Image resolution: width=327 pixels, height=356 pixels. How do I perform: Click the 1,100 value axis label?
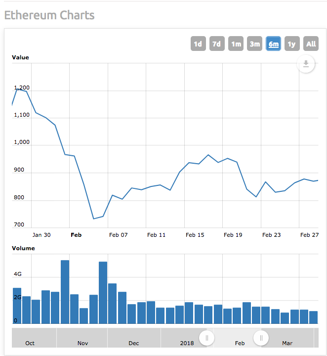click(x=22, y=115)
